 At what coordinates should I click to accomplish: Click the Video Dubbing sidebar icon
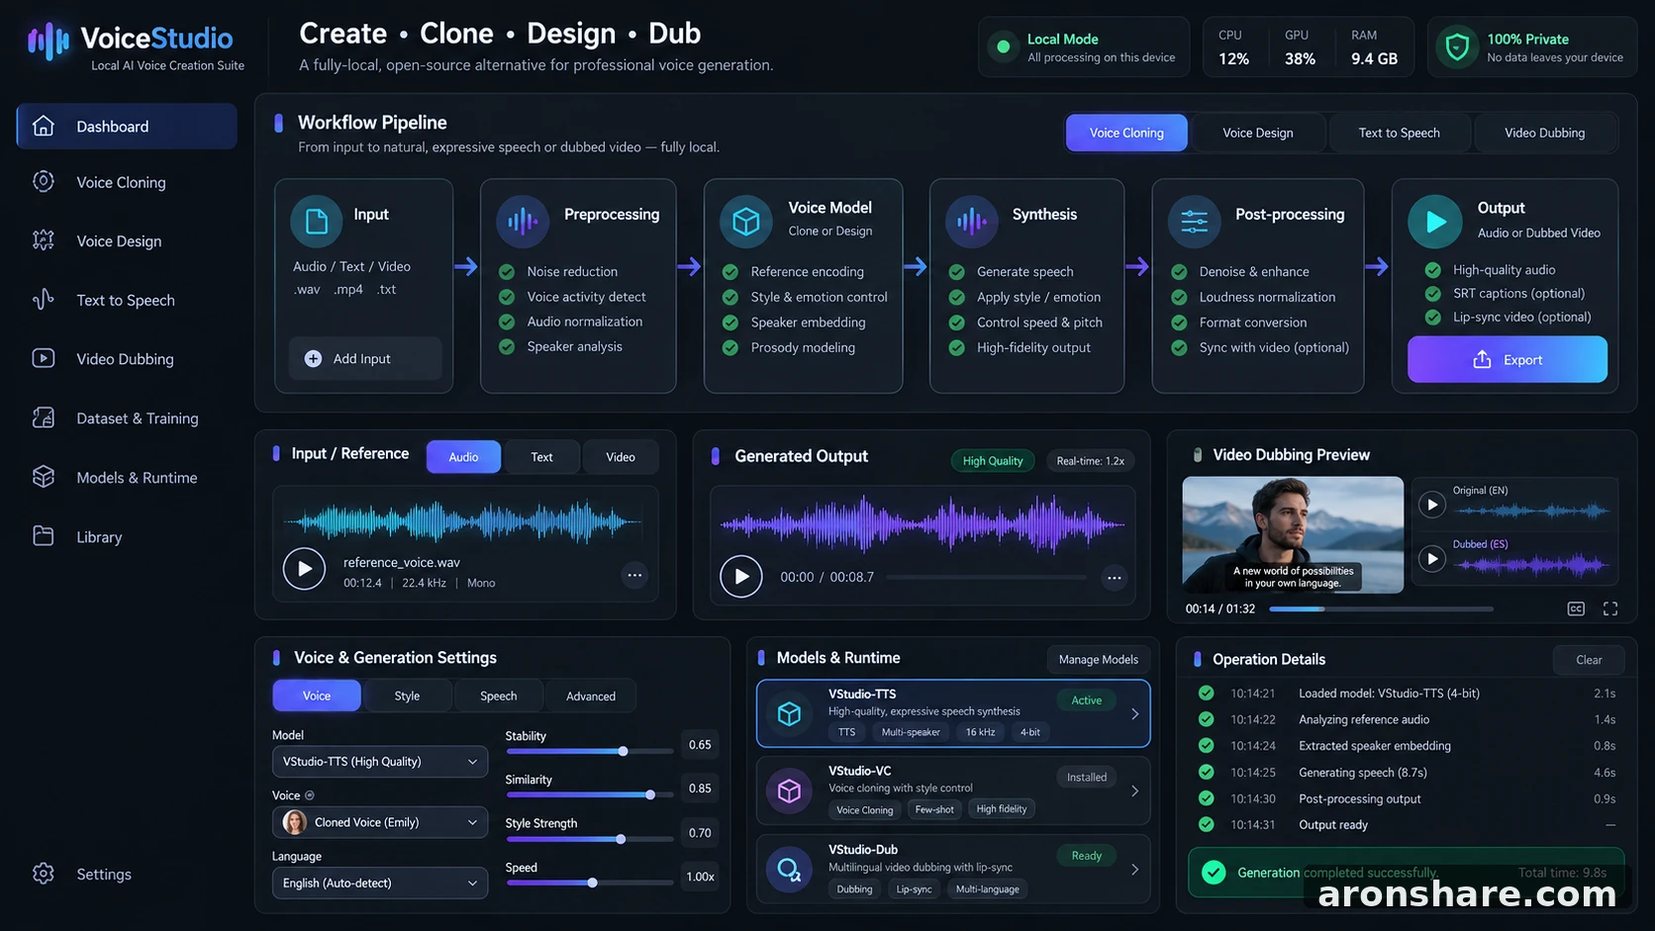click(x=44, y=358)
